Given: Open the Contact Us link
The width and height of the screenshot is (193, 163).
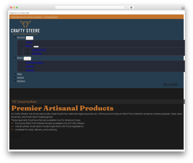Looking at the screenshot, I should point(30,70).
